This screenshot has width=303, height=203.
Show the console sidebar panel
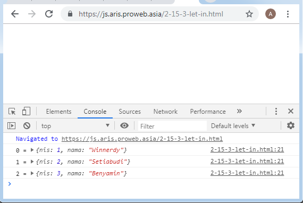point(11,126)
